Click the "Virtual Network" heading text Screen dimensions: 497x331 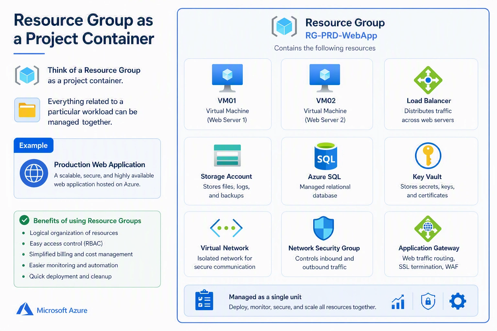[x=225, y=248]
